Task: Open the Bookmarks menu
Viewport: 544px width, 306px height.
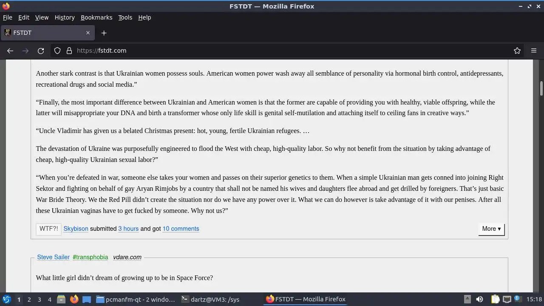Action: (96, 17)
